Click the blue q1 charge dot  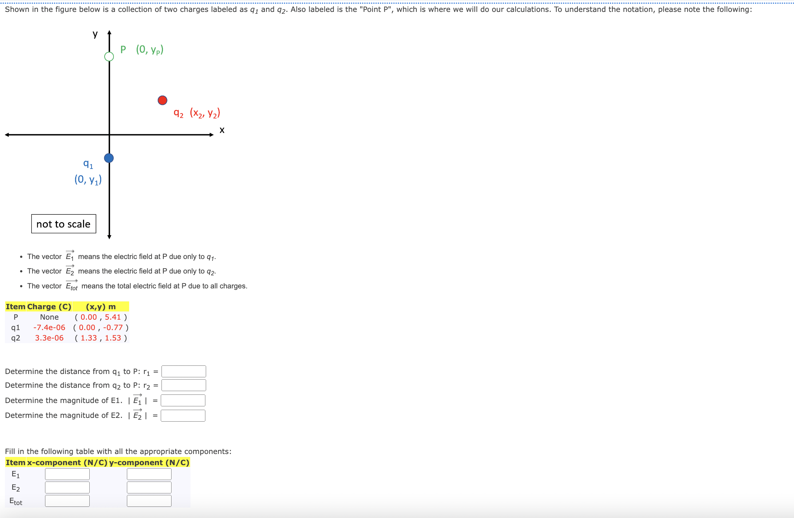(x=109, y=158)
